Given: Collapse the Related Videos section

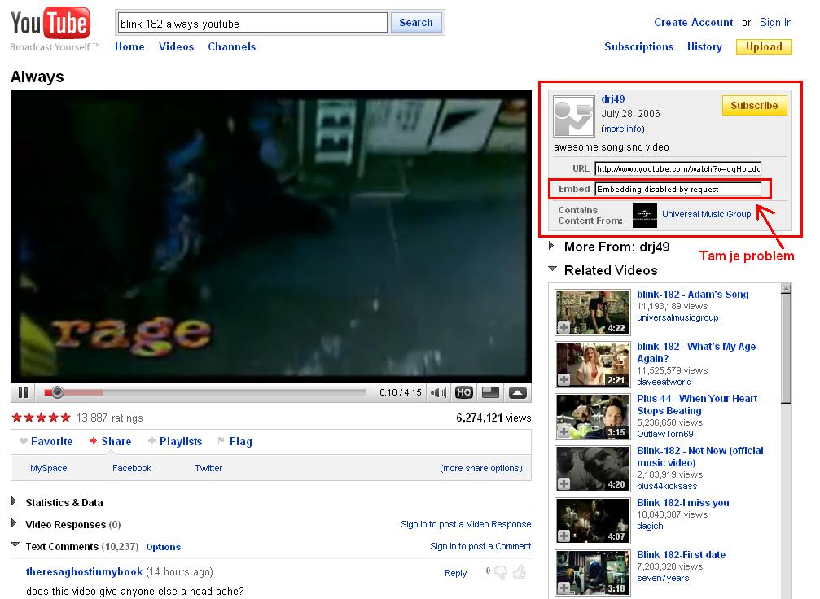Looking at the screenshot, I should 552,269.
